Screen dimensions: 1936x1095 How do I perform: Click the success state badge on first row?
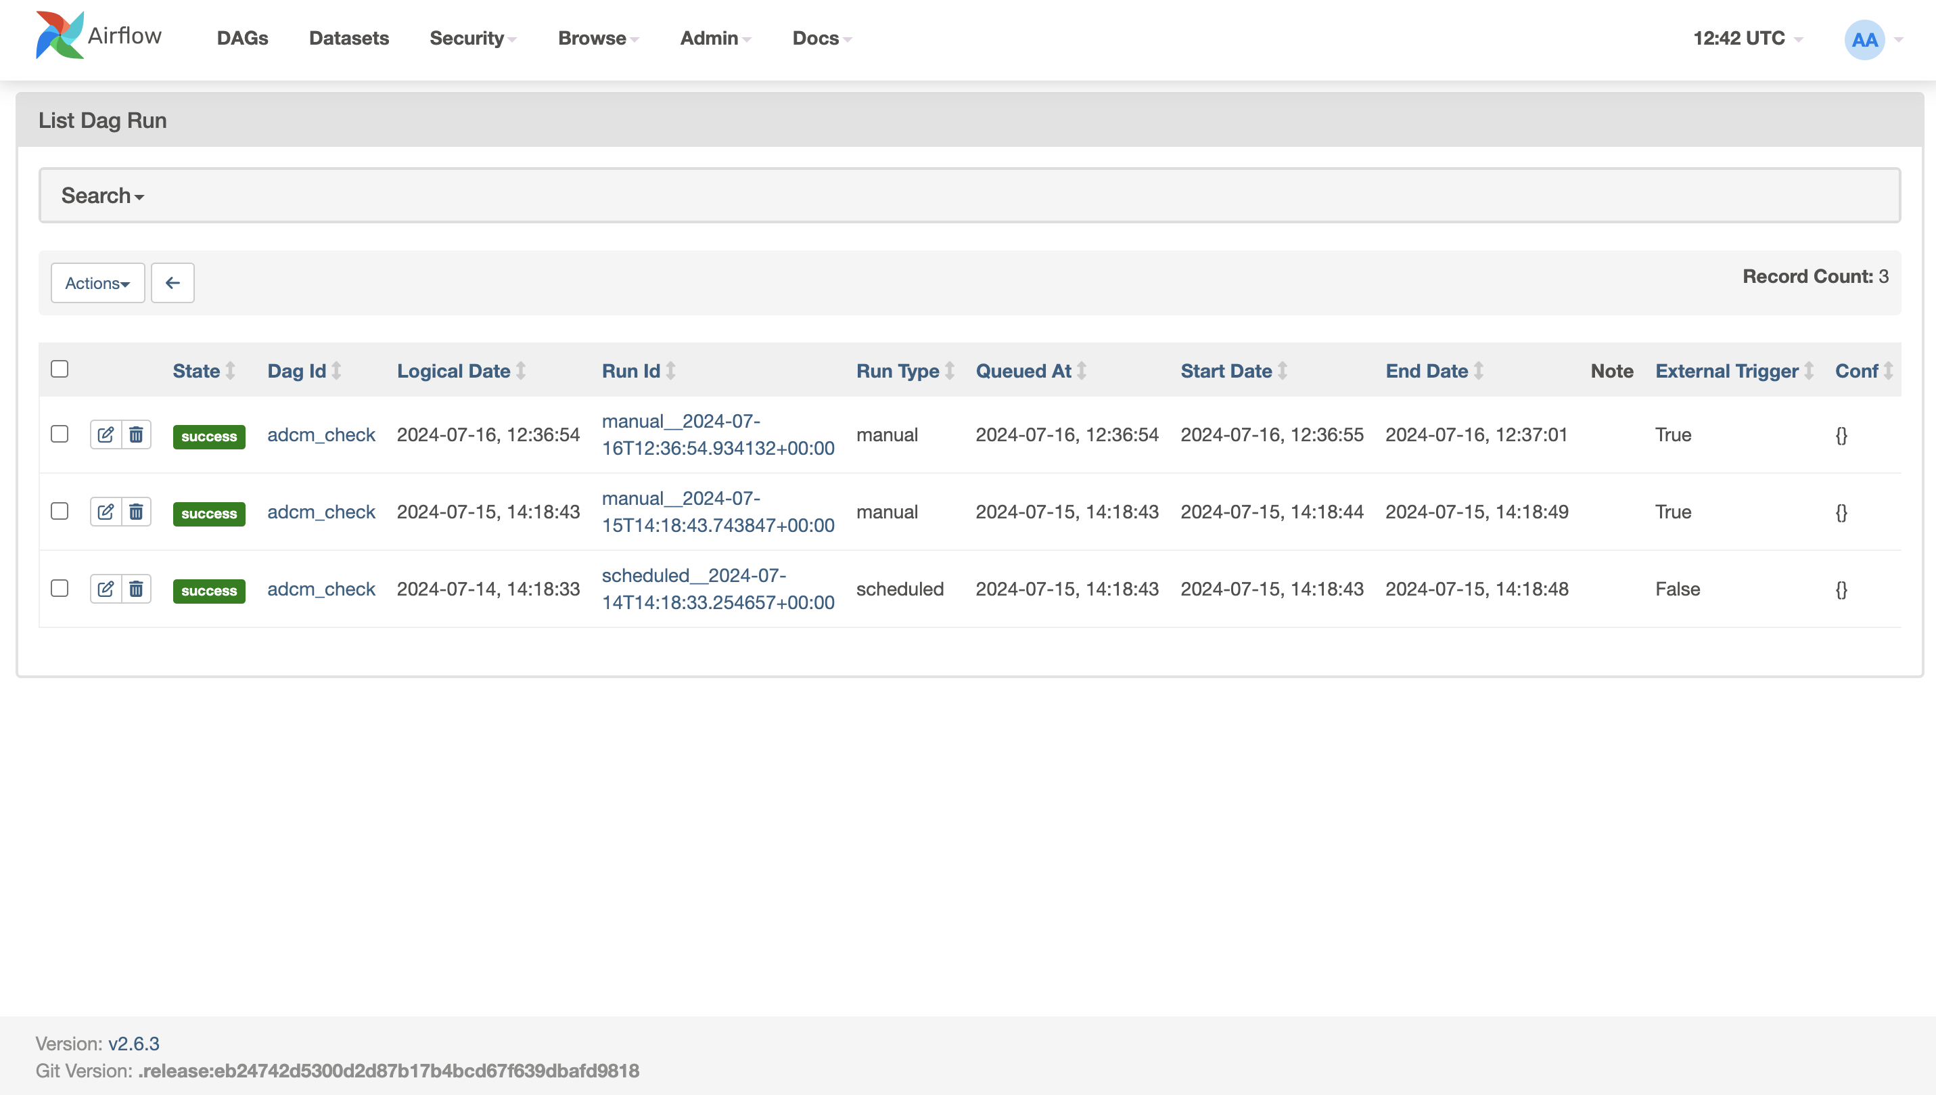click(x=208, y=437)
